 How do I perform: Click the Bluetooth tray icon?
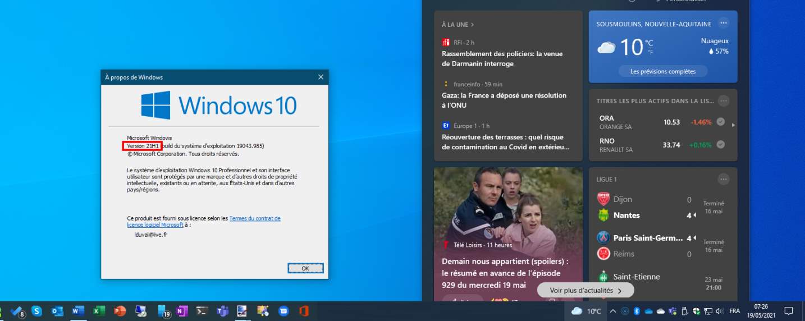coord(637,311)
